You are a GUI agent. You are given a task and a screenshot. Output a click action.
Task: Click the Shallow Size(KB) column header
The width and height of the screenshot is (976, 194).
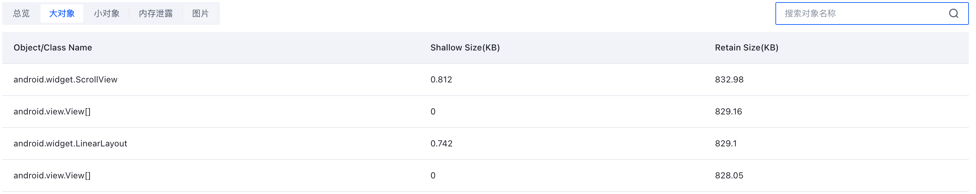[465, 48]
